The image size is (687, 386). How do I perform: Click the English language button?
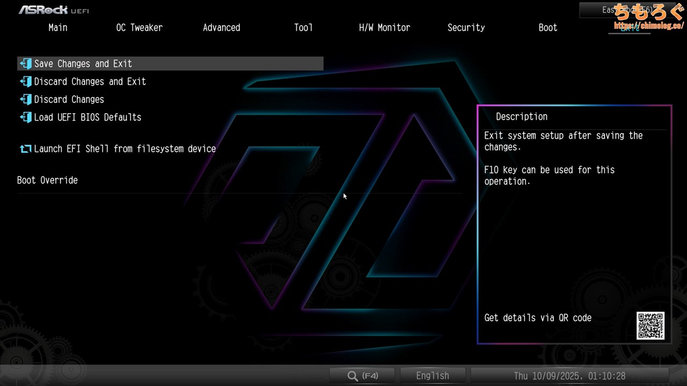pyautogui.click(x=433, y=376)
